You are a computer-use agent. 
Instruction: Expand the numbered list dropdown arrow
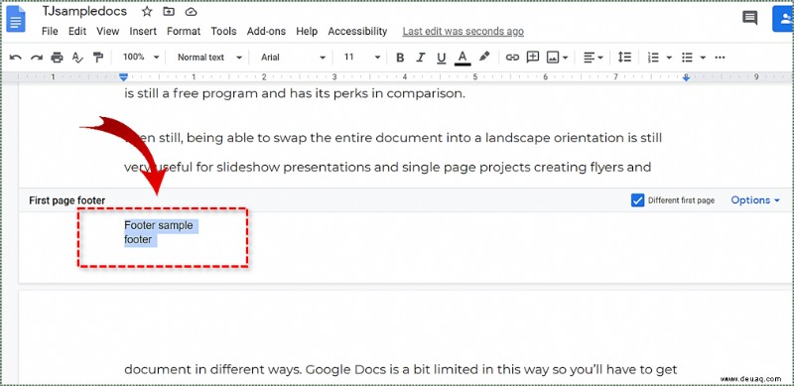coord(669,58)
